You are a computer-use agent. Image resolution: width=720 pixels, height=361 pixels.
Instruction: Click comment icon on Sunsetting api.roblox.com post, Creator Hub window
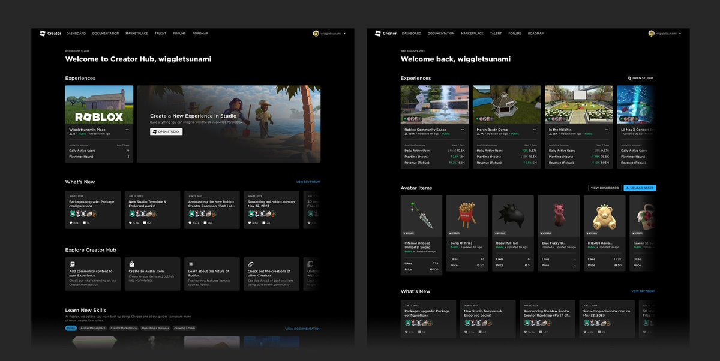[x=263, y=223]
